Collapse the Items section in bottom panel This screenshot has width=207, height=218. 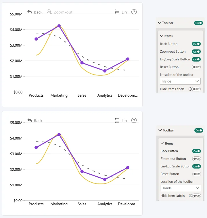coord(162,143)
